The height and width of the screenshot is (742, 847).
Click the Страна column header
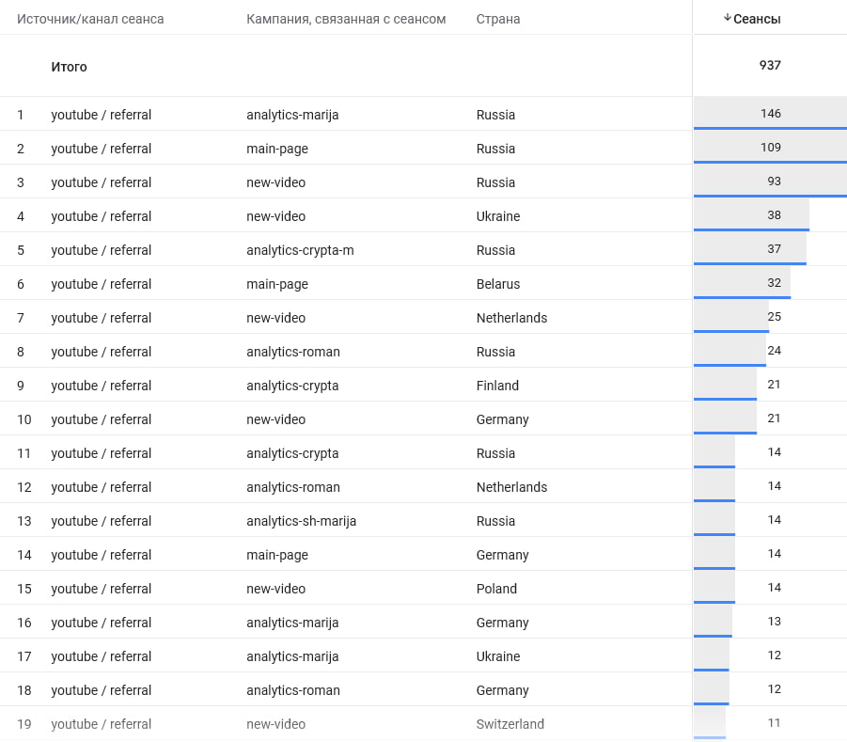[x=498, y=19]
